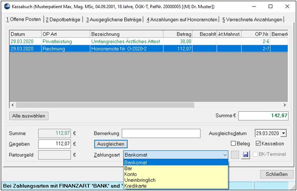Click the Summe field showing 112,07
This screenshot has width=297, height=191.
tap(55, 133)
